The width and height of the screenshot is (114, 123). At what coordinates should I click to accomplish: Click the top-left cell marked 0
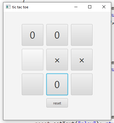click(33, 35)
